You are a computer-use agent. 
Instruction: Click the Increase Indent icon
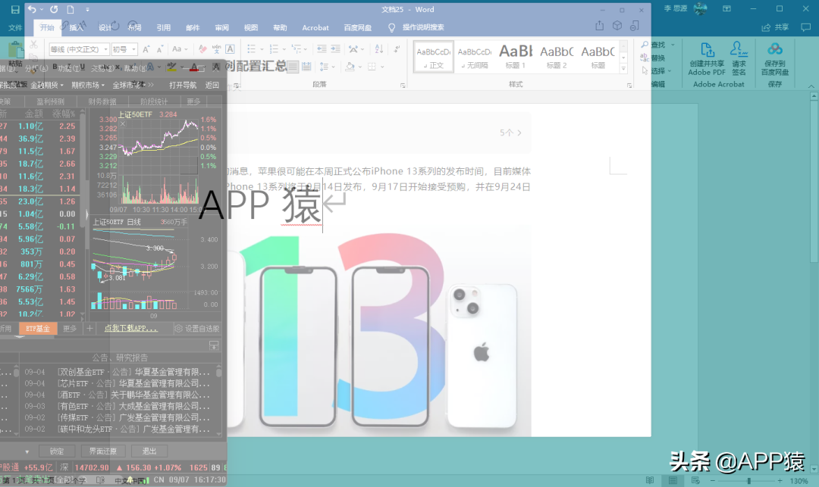coord(335,49)
